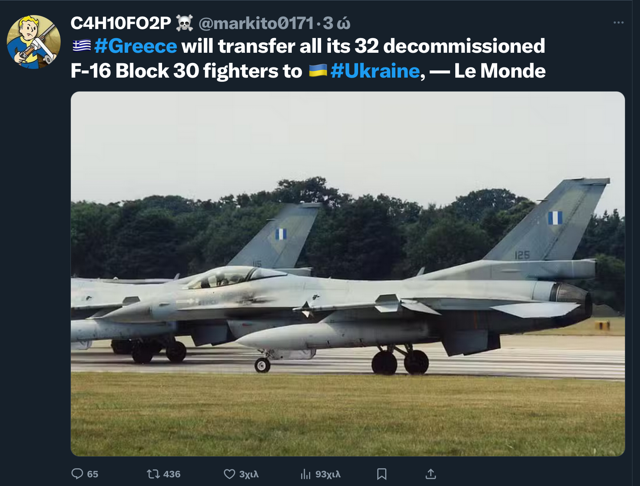The image size is (640, 486).
Task: Click the views count 93χιλ
Action: coord(328,474)
